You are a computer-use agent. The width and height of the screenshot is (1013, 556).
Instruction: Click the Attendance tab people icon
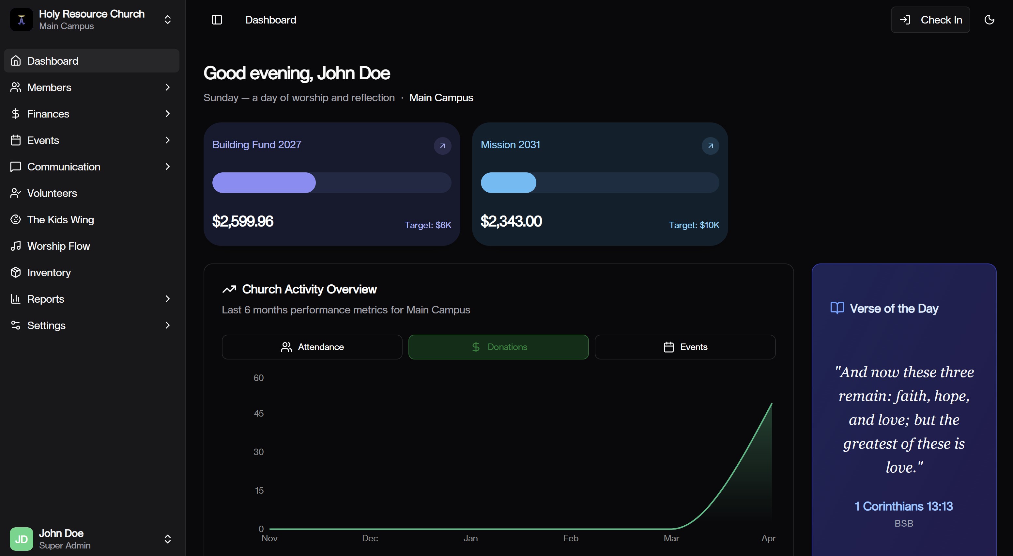coord(286,347)
